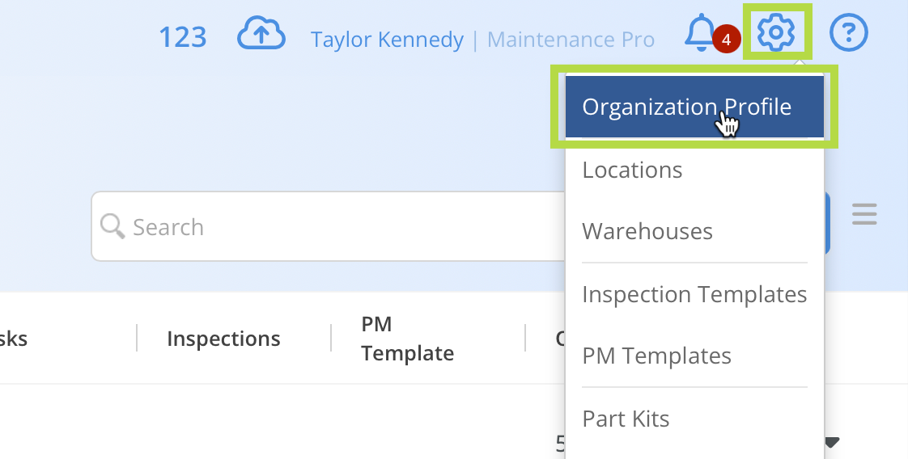Image resolution: width=908 pixels, height=459 pixels.
Task: Choose Part Kits in settings menu
Action: (x=626, y=419)
